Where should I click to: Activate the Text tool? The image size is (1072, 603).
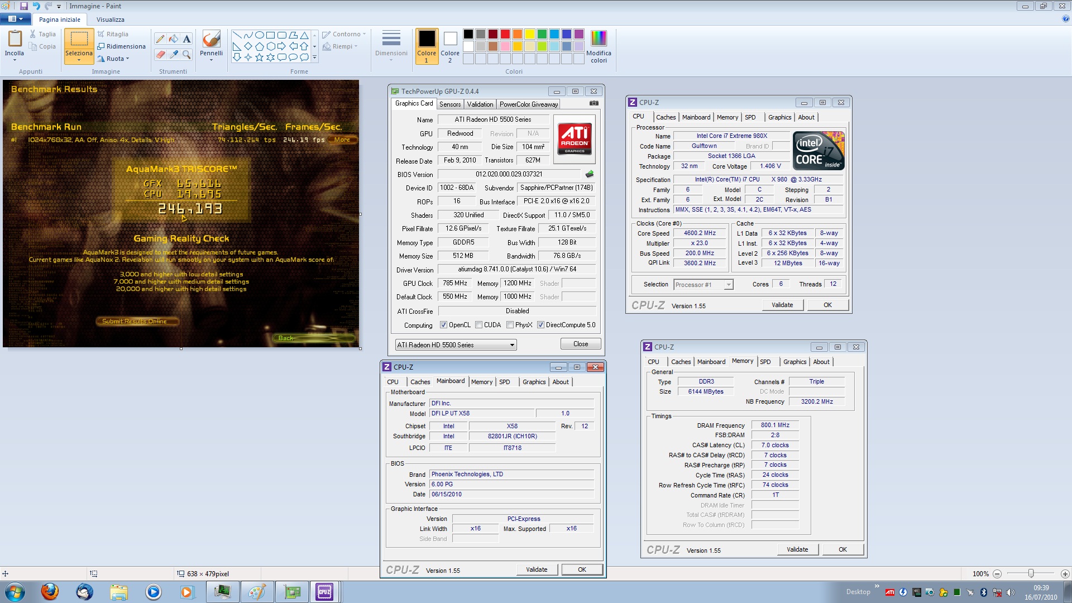click(x=186, y=39)
